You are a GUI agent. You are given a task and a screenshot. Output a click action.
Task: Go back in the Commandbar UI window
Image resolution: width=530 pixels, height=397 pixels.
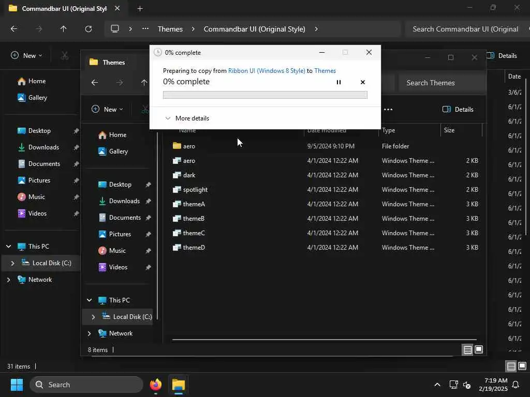[14, 29]
